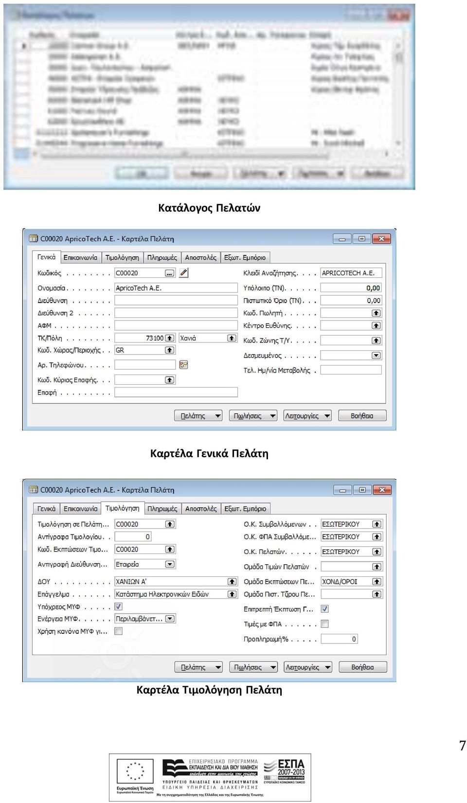This screenshot has height=803, width=467.
Task: Select the Πληρωμές tab in the bottom window
Action: coord(162,509)
